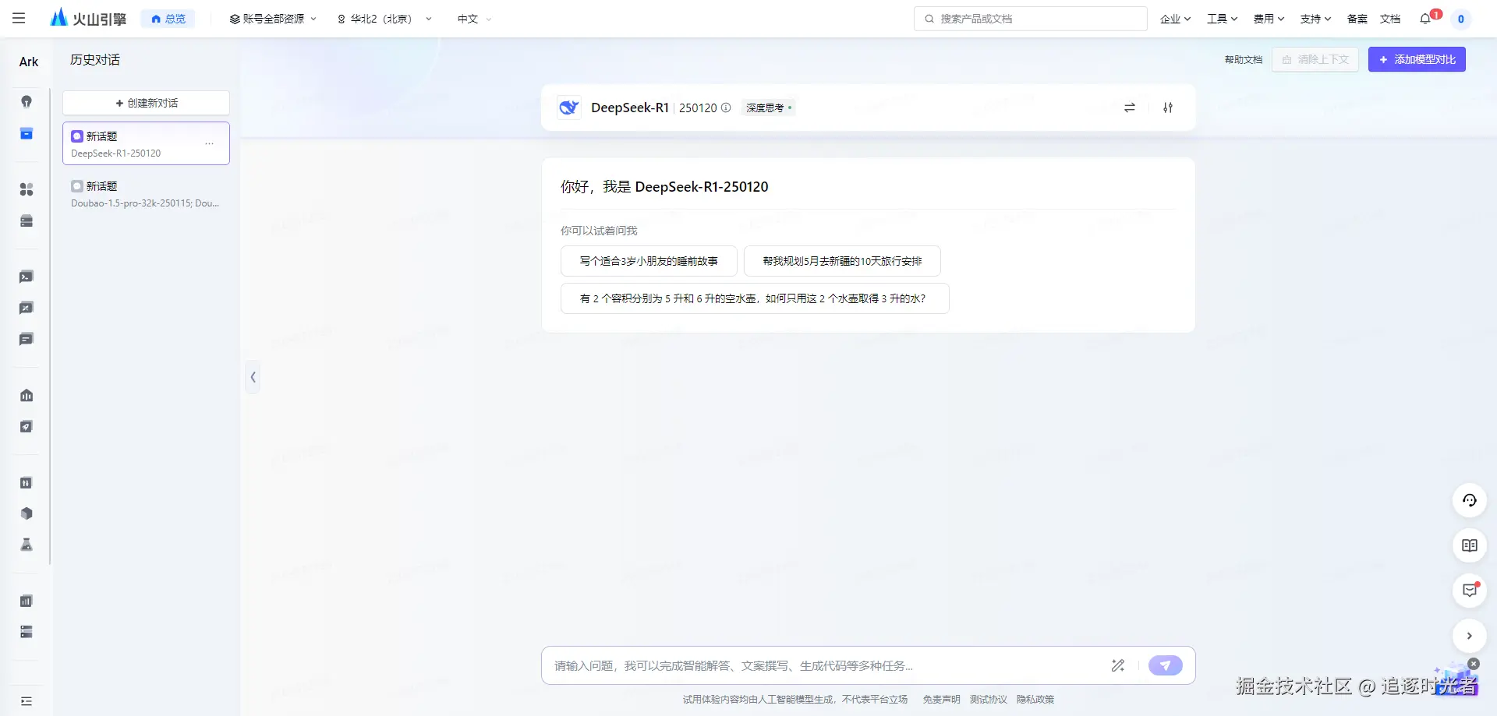Close the floating promo widget
The width and height of the screenshot is (1497, 716).
(1474, 664)
